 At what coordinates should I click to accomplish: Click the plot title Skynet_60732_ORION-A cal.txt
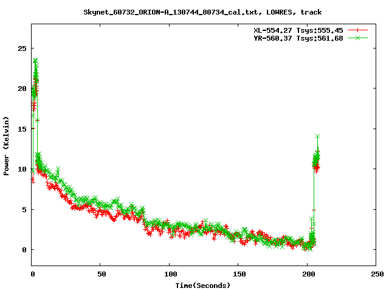point(202,12)
